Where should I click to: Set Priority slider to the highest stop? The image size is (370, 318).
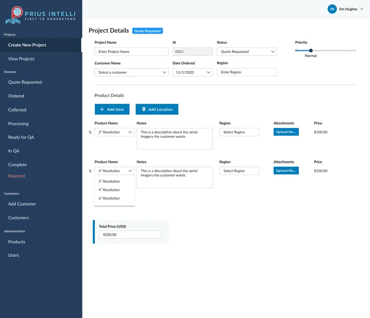(x=355, y=50)
